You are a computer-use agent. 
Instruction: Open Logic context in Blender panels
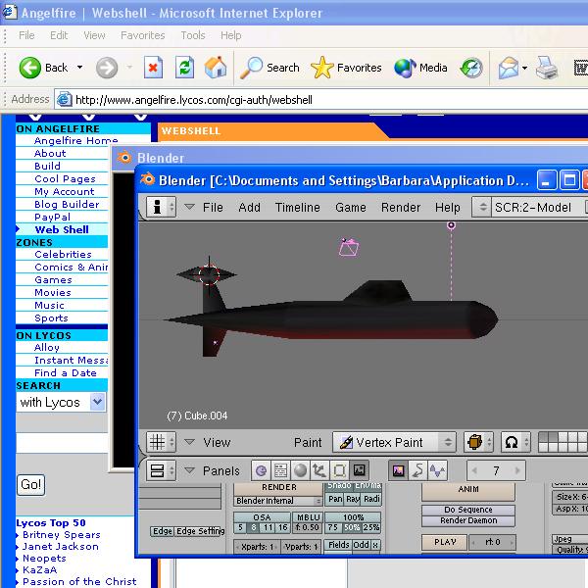tap(262, 470)
